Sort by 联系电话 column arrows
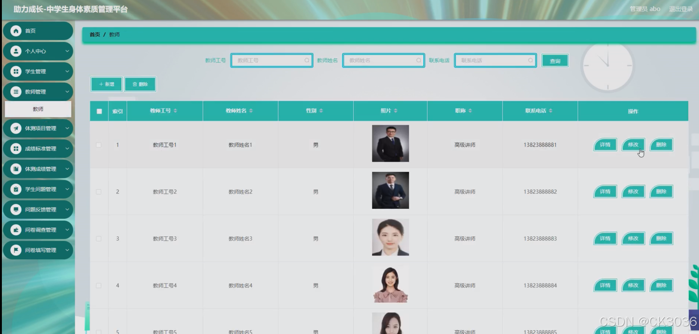 550,111
